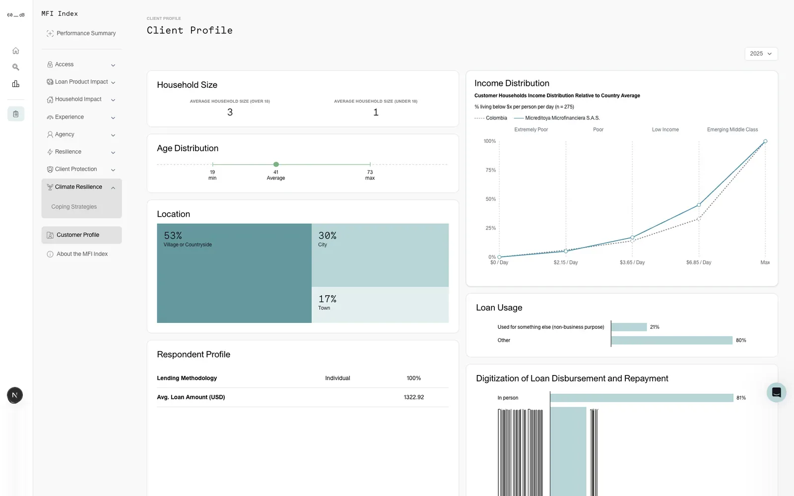Click the MFI Index title
The width and height of the screenshot is (794, 496).
60,13
